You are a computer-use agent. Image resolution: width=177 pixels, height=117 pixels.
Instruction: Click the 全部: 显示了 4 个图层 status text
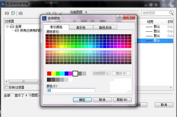(21, 95)
